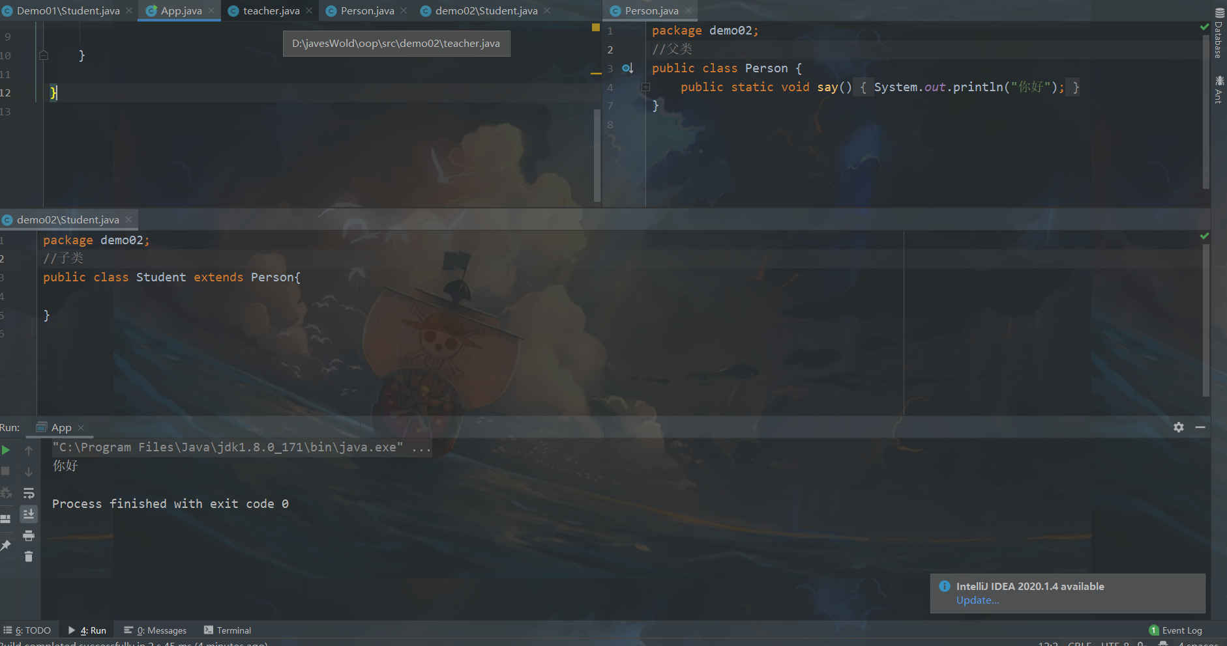Click Person.java editor vertical scrollbar
Screen dimensions: 1227x646
tap(1206, 111)
